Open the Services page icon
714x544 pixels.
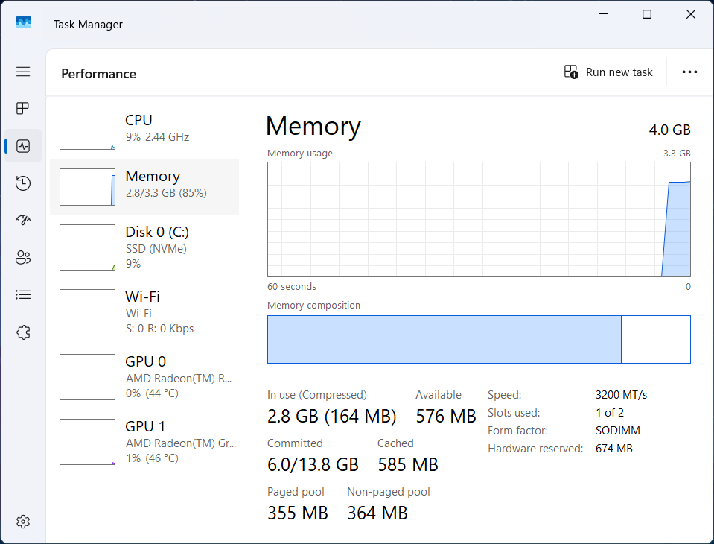(x=22, y=332)
